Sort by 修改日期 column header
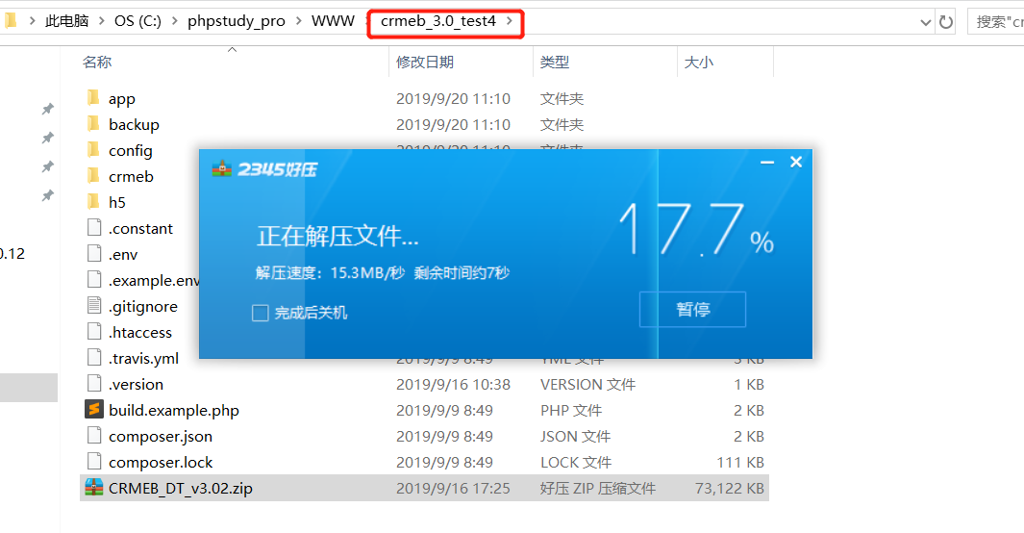 (x=424, y=62)
